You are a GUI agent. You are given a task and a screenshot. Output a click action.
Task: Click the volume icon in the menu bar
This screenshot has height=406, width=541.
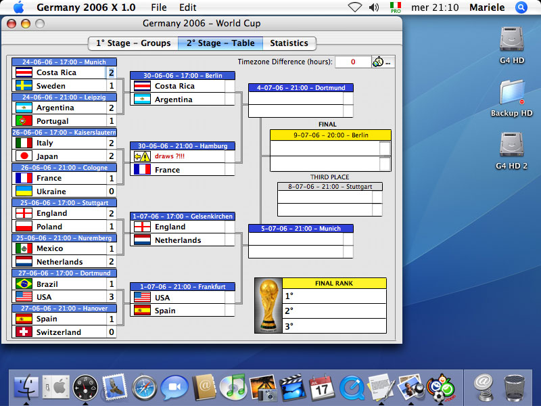[374, 7]
